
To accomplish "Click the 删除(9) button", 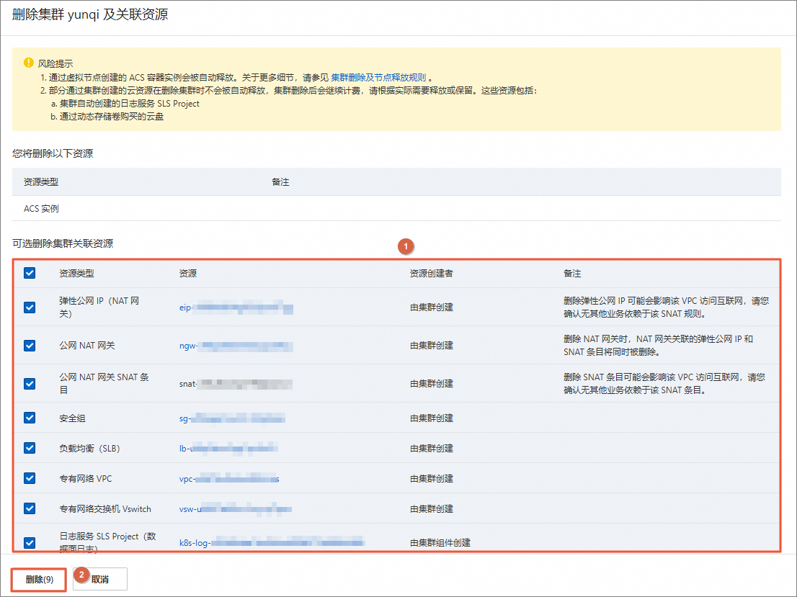I will point(39,579).
